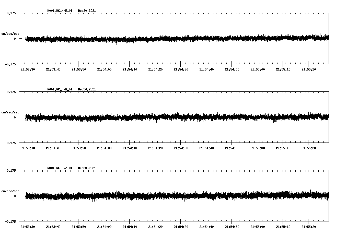
Task: Click the 21:53:30 time label under HNE plot
Action: 28,69
